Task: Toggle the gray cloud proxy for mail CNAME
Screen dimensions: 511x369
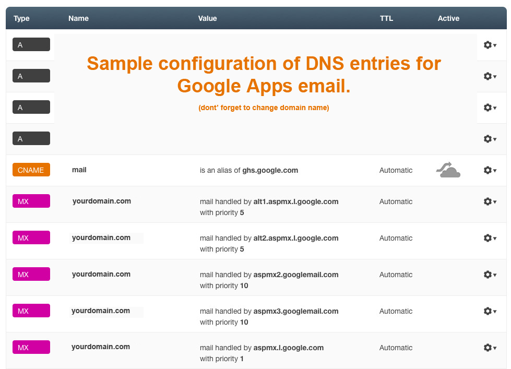Action: (448, 170)
